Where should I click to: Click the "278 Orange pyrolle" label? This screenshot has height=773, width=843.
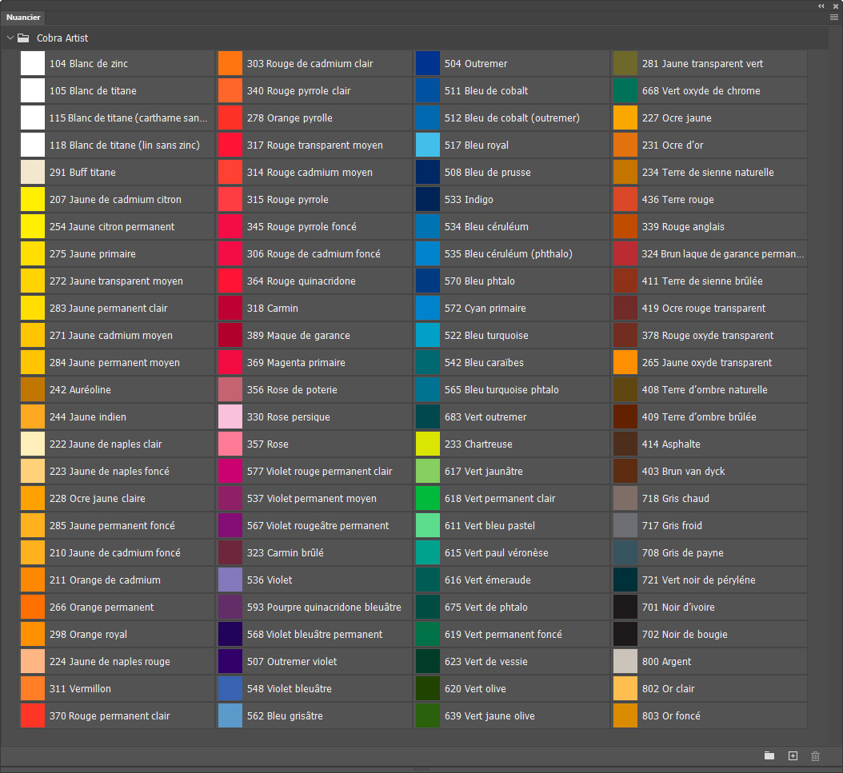[290, 118]
